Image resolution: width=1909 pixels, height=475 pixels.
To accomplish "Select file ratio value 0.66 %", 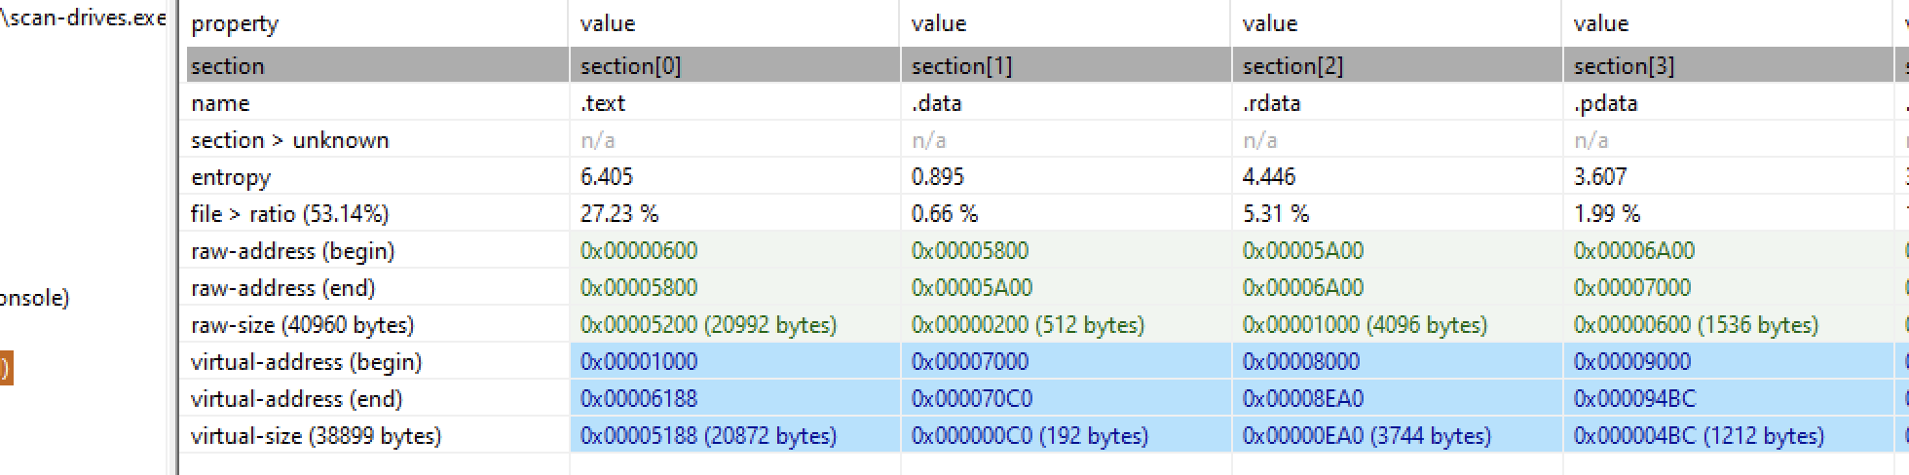I will pos(944,214).
